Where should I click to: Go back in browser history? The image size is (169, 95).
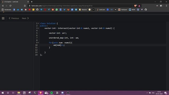pyautogui.click(x=3, y=6)
